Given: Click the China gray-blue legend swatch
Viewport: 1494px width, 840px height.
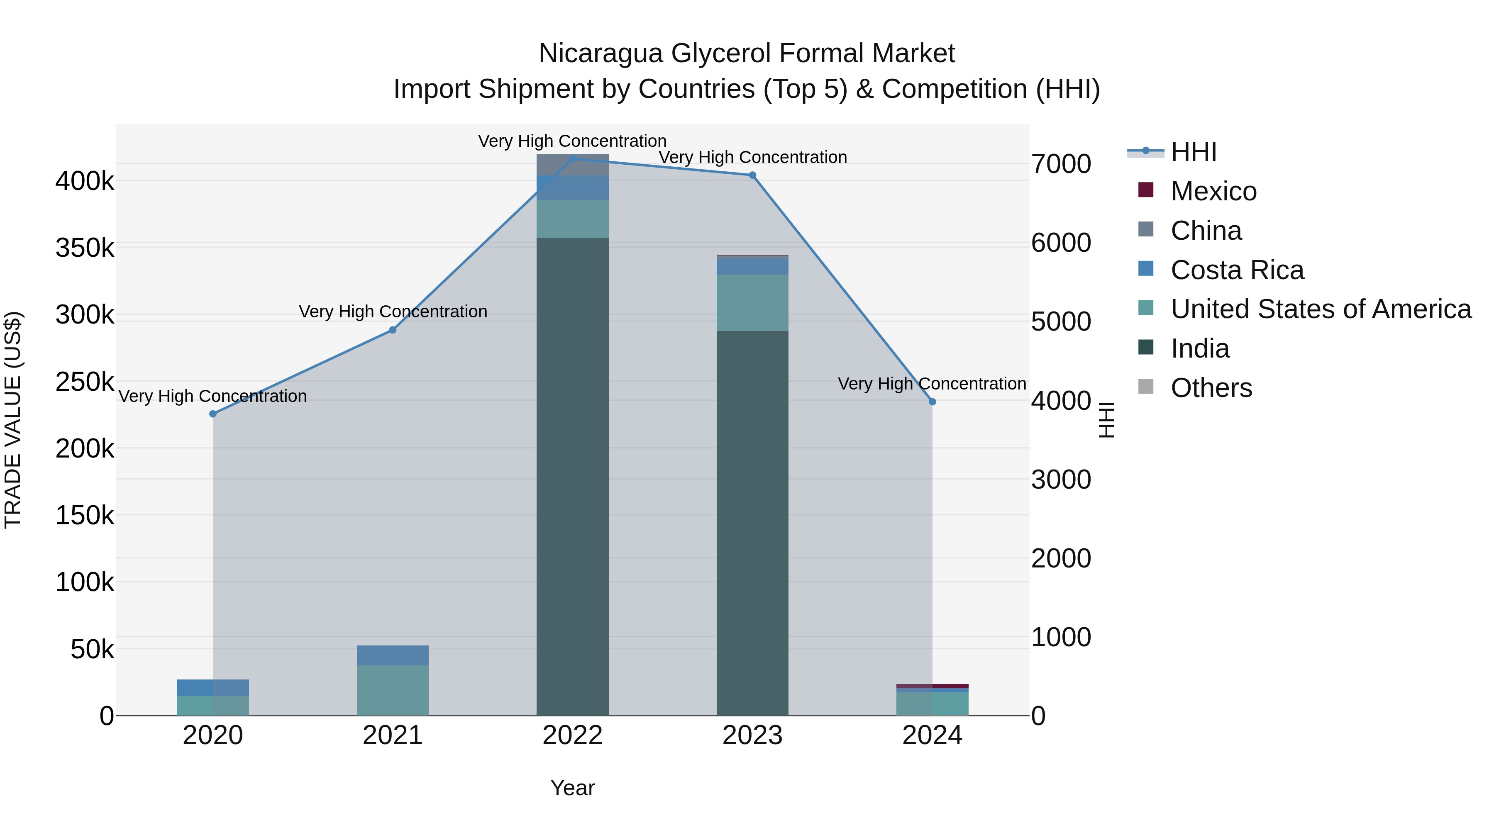Looking at the screenshot, I should click(x=1145, y=229).
